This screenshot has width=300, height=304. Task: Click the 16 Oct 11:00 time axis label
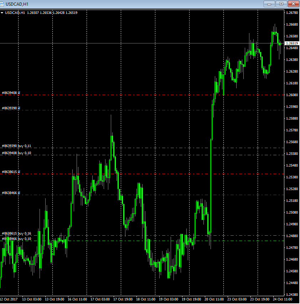[x=77, y=299]
